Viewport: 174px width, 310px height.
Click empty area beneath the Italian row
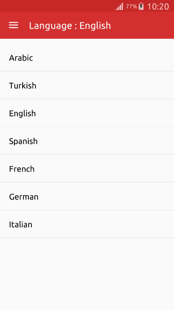tap(87, 274)
